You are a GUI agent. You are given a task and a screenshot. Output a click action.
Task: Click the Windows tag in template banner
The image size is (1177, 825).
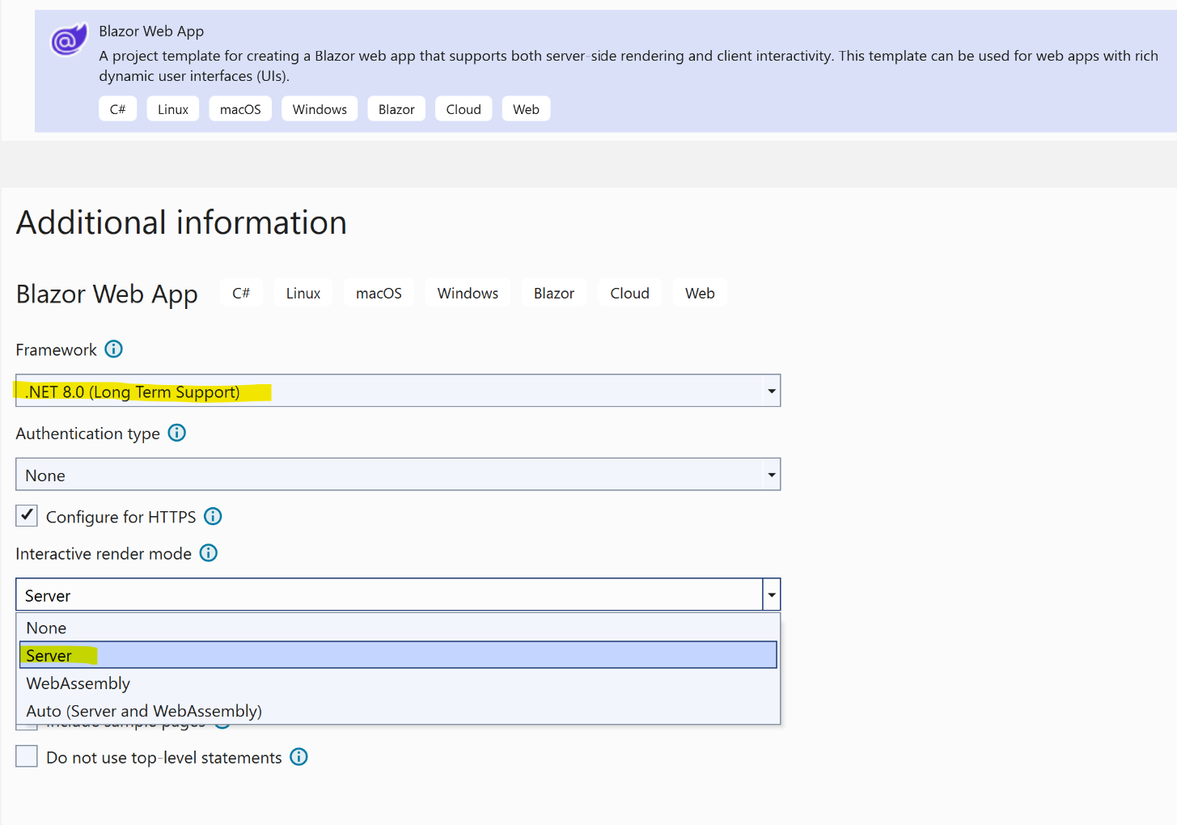point(320,109)
